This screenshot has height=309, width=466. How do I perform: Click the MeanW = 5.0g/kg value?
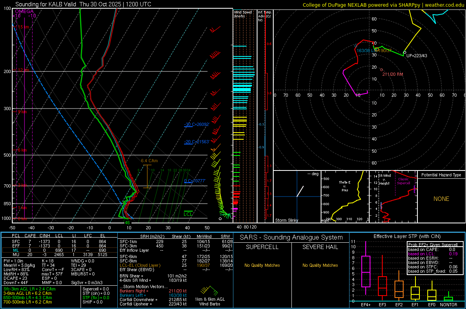(x=19, y=265)
